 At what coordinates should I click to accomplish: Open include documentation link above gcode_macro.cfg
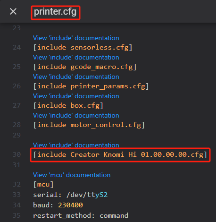[76, 57]
